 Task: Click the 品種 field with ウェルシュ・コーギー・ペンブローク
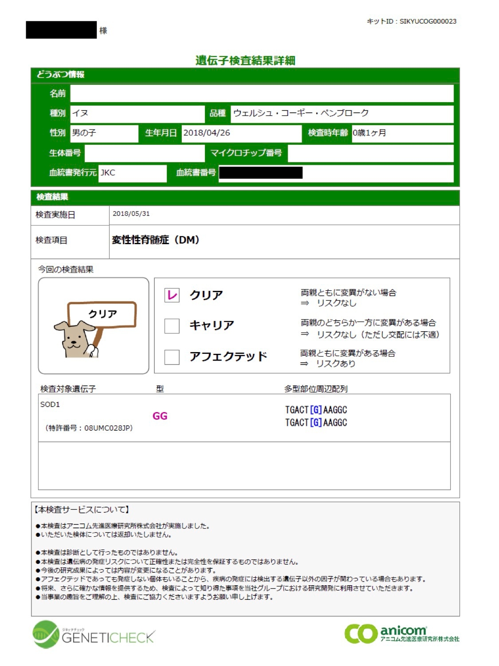point(342,114)
